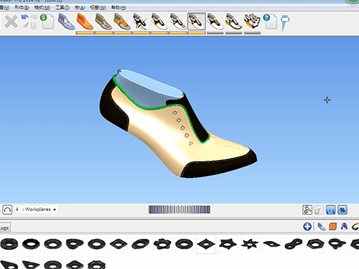Click the shoe tools icon left of greyed icon
The height and width of the screenshot is (269, 359).
307,210
